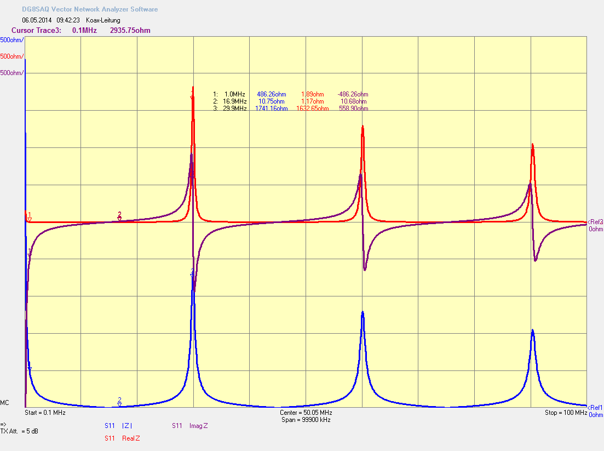Click the '=>' arrow indicator at bottom left

[x=3, y=424]
